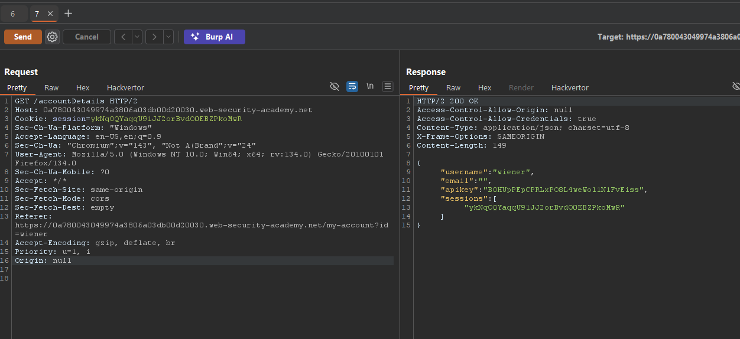Open Hackvertor tab in Response panel
The image size is (740, 339).
pos(570,87)
